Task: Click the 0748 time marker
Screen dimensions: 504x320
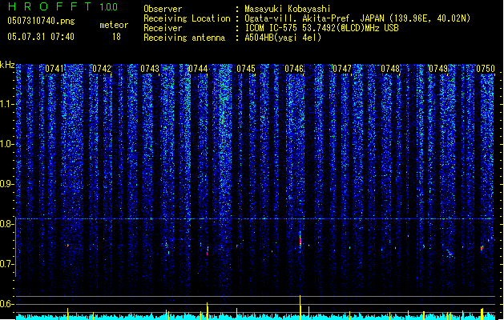Action: click(x=390, y=69)
